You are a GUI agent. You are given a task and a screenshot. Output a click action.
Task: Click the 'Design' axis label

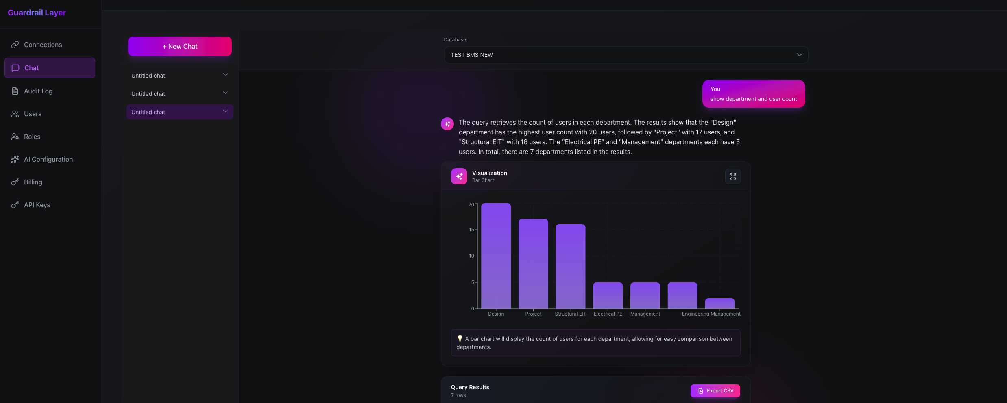pos(496,314)
